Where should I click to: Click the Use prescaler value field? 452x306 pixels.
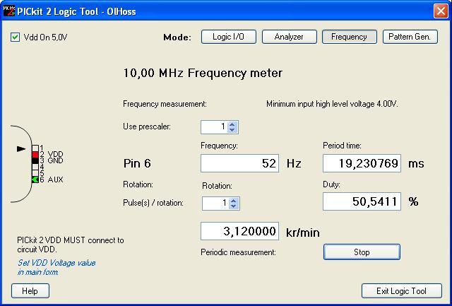click(214, 127)
